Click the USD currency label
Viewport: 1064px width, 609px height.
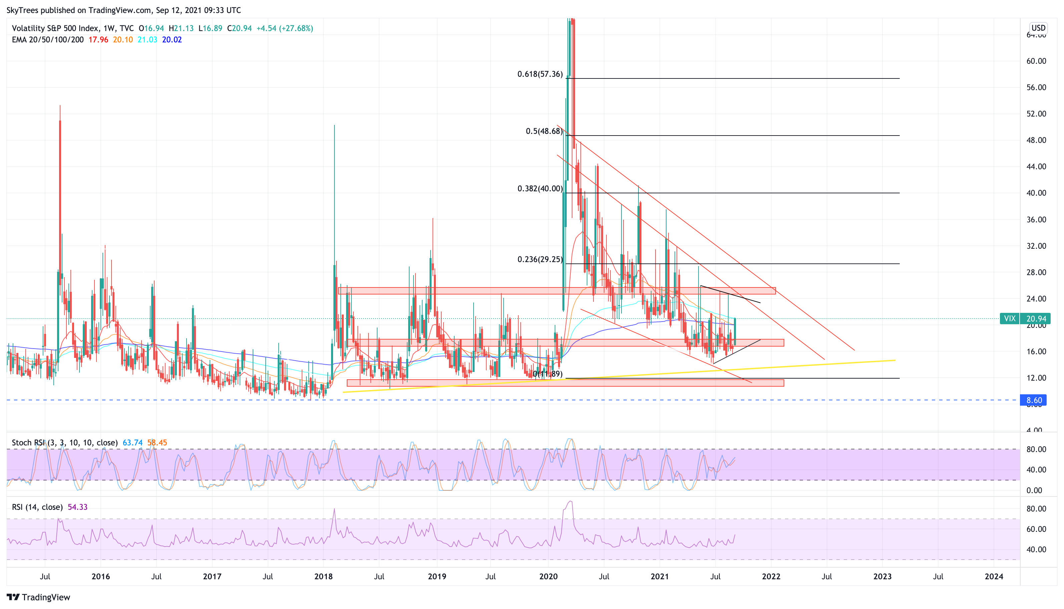[x=1038, y=28]
